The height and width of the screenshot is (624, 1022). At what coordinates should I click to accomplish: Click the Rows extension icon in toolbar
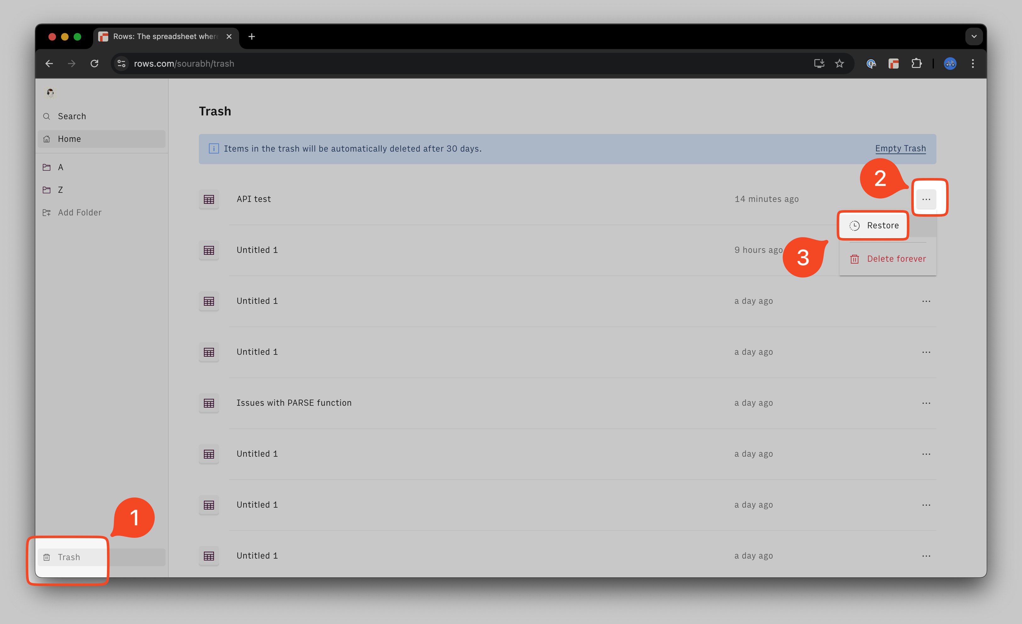point(893,64)
